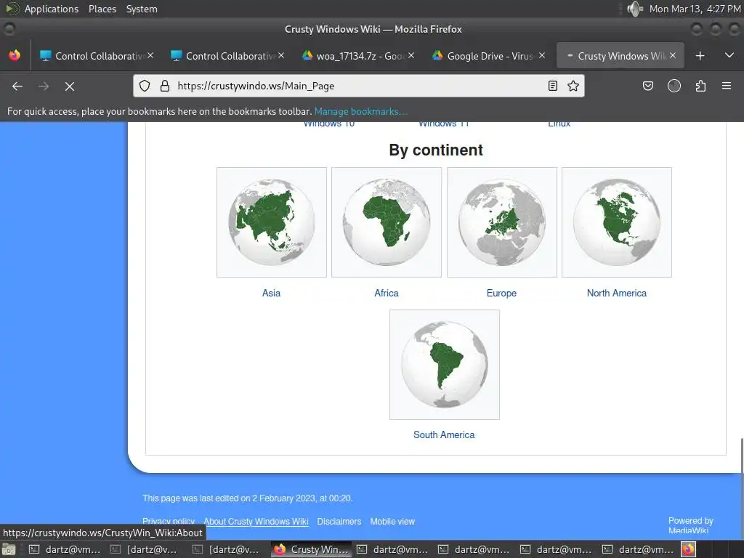Open the clock showing Mon Mar 13
This screenshot has width=744, height=558.
click(695, 9)
